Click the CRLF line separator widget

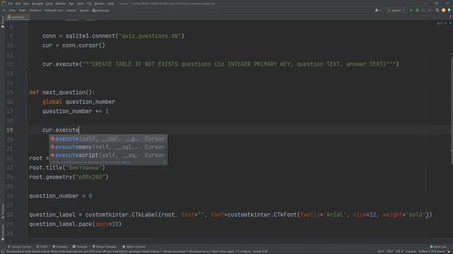pyautogui.click(x=389, y=252)
